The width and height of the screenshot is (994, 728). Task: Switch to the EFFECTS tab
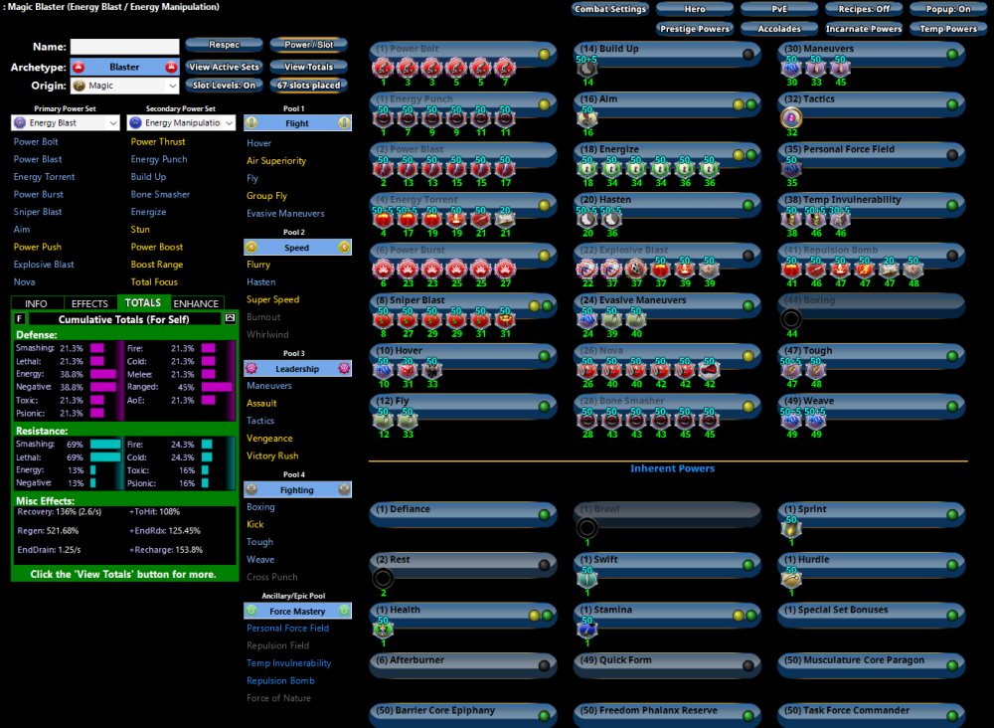pos(87,303)
